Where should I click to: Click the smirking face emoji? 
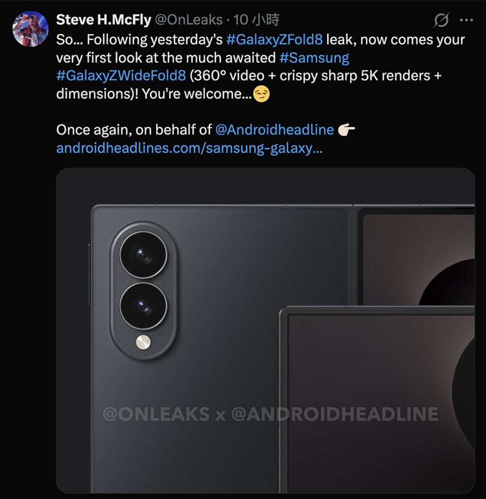[x=262, y=94]
